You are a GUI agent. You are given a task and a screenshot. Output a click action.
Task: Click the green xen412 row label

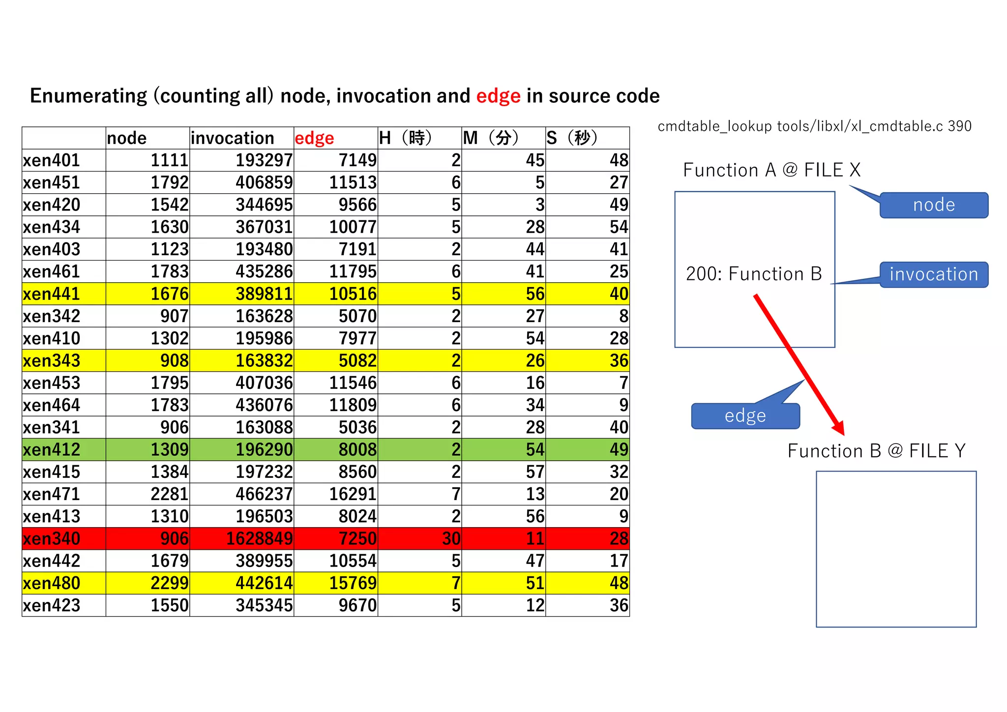coord(52,450)
